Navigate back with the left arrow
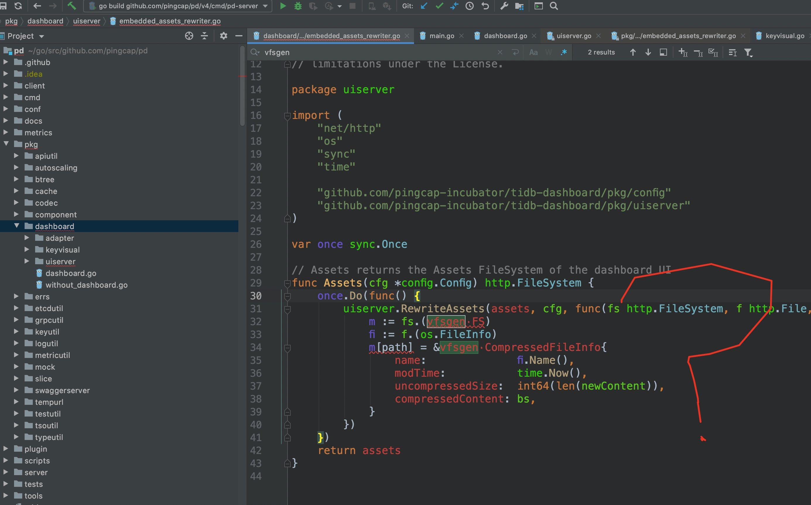Viewport: 811px width, 505px height. pos(37,6)
